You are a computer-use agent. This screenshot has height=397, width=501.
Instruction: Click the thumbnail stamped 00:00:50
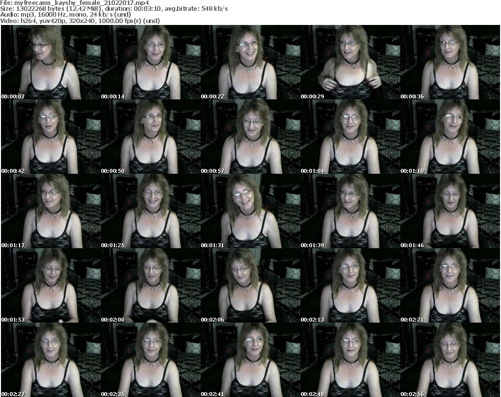point(151,137)
